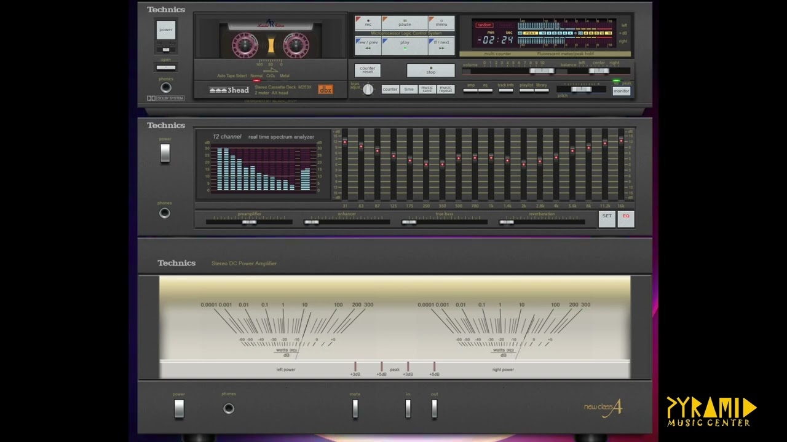
Task: Toggle the amplifier in switch
Action: click(x=408, y=408)
